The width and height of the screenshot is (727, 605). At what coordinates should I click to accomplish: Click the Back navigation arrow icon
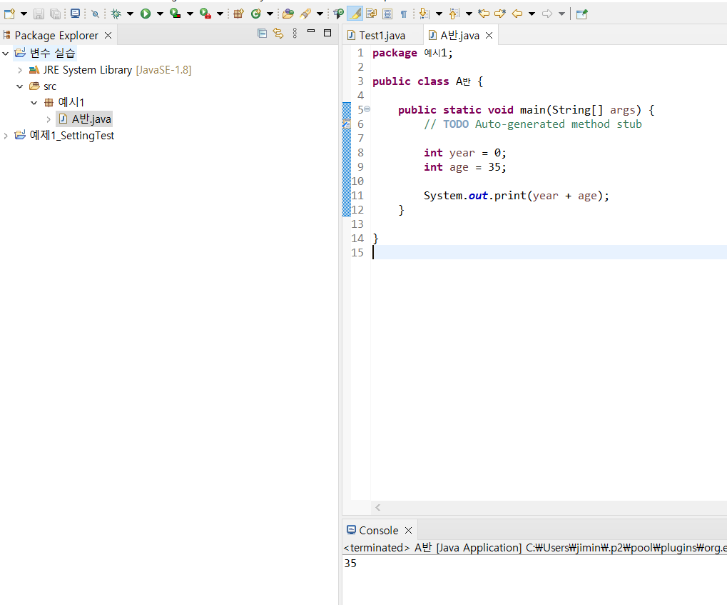click(x=517, y=14)
